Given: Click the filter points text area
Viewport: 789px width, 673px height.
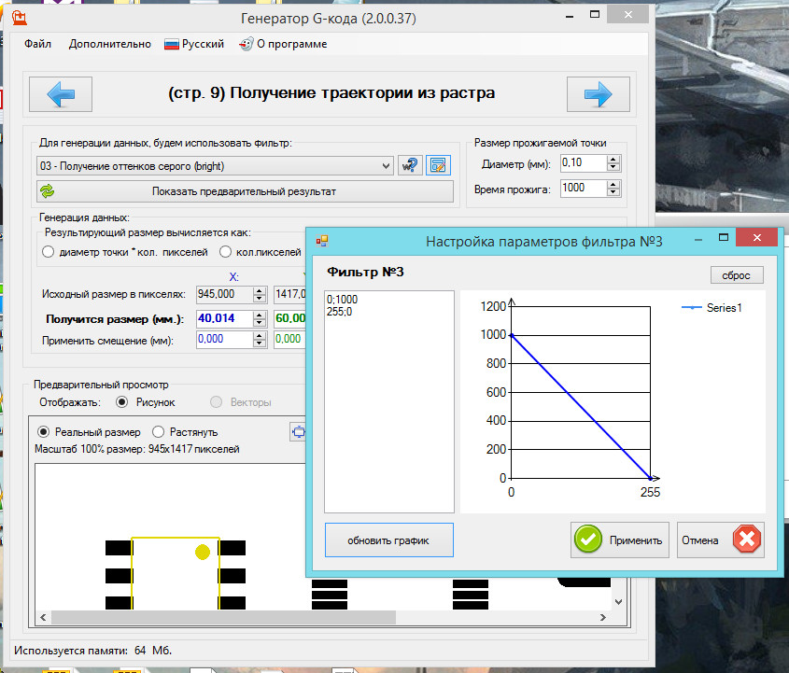Looking at the screenshot, I should tap(389, 401).
